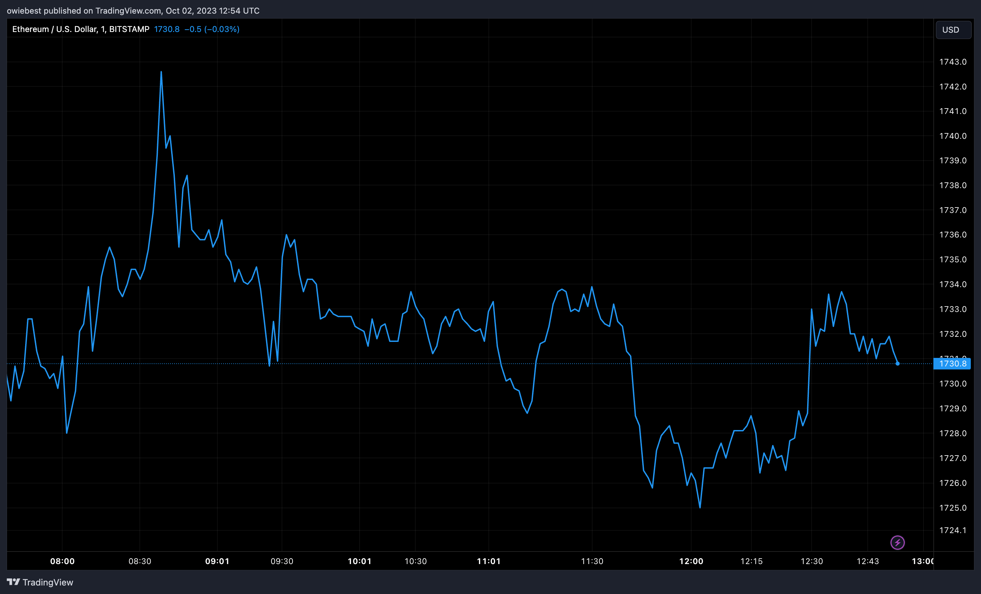Screen dimensions: 981x594
Task: Click the 1737.0 price axis label
Action: [953, 210]
